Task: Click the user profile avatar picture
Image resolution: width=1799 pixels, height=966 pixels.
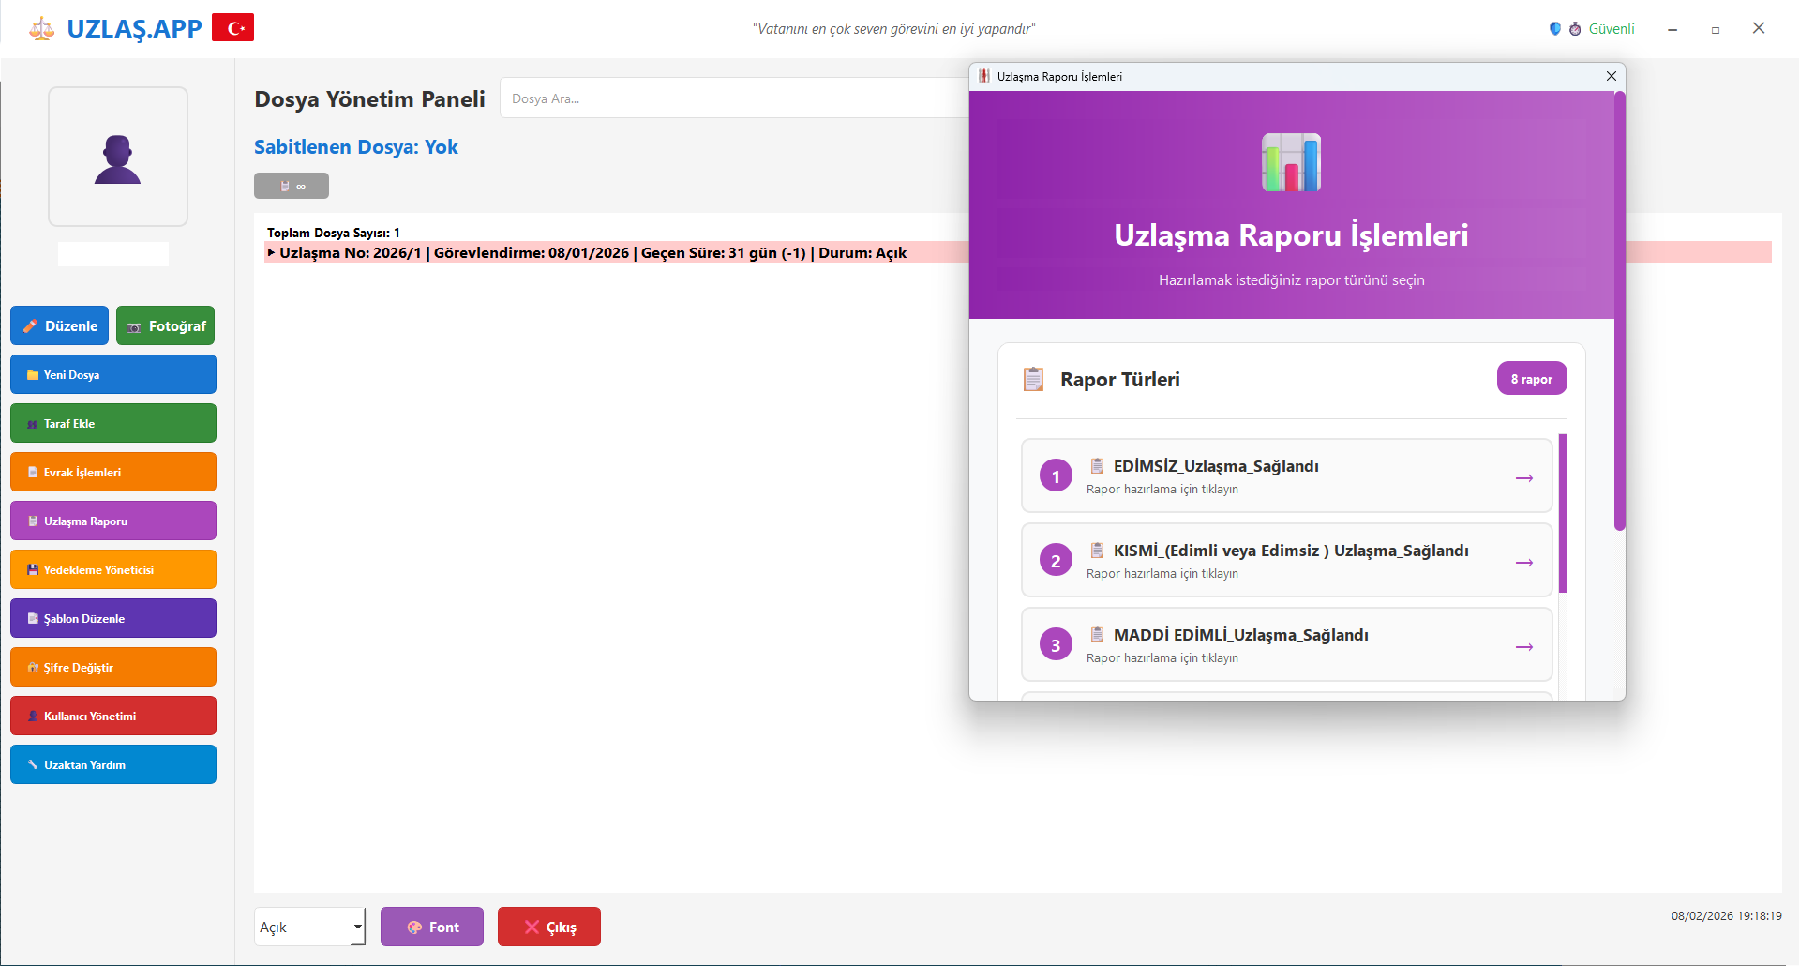Action: [118, 158]
